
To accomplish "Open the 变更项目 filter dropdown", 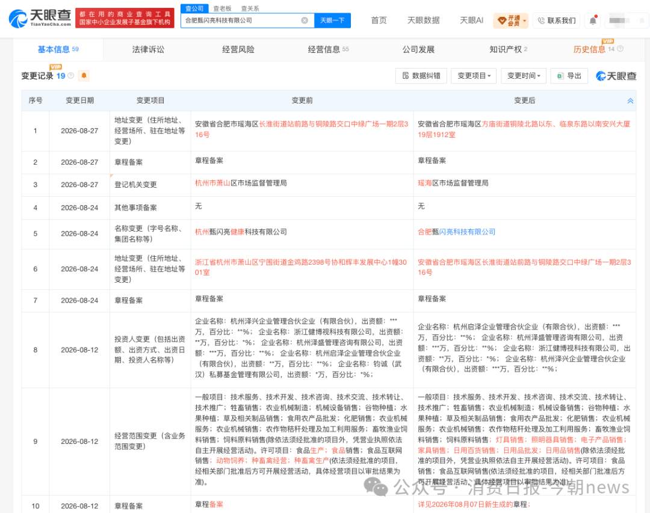I will click(x=474, y=76).
